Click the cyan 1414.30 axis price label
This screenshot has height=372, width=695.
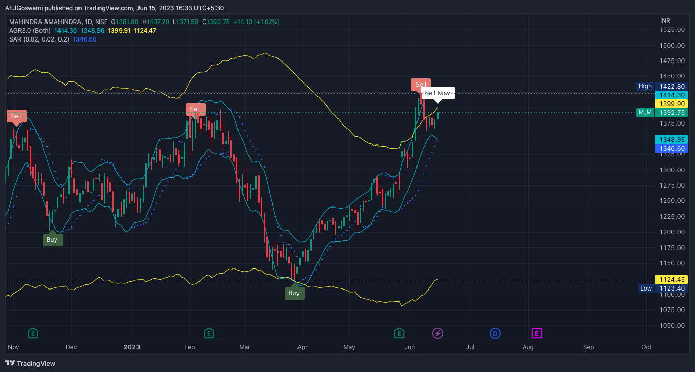coord(672,95)
